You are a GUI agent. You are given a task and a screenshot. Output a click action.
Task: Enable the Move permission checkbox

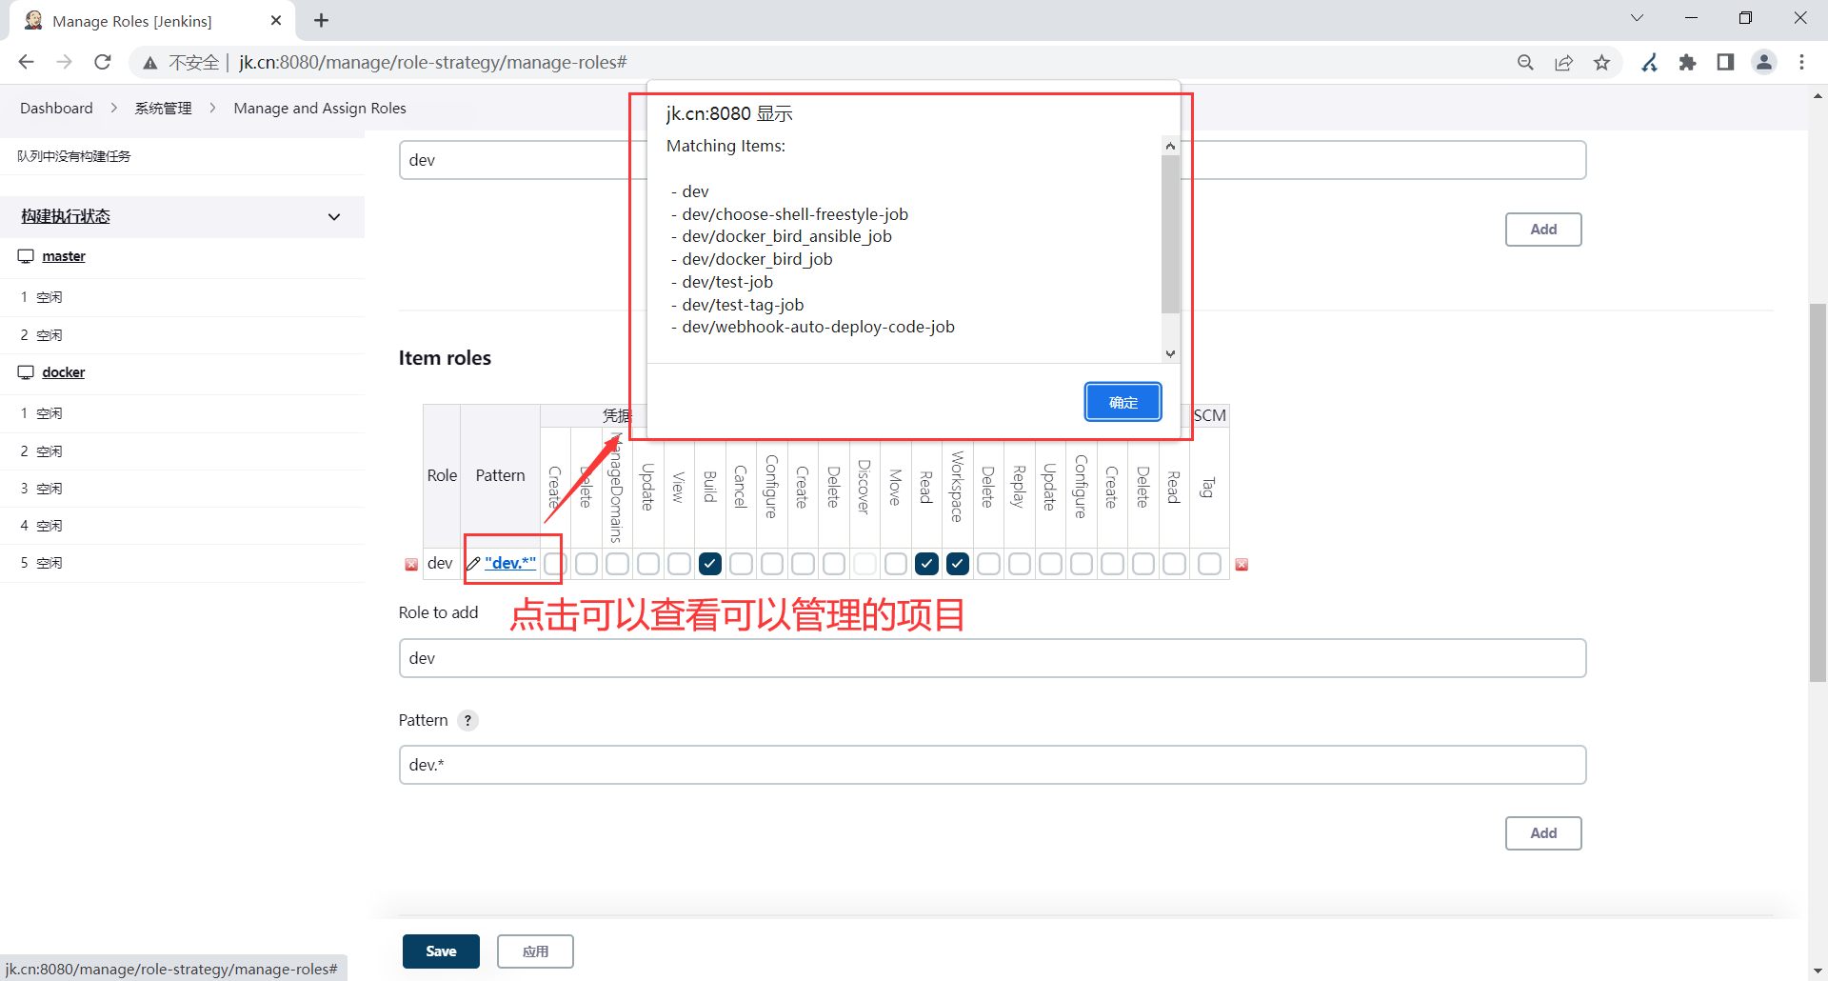tap(896, 564)
